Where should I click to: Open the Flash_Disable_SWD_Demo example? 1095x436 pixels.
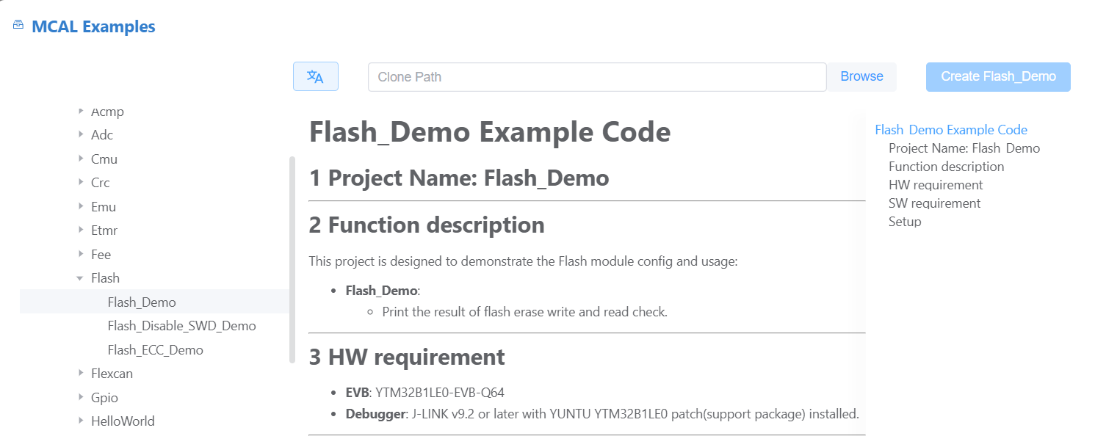pos(181,325)
